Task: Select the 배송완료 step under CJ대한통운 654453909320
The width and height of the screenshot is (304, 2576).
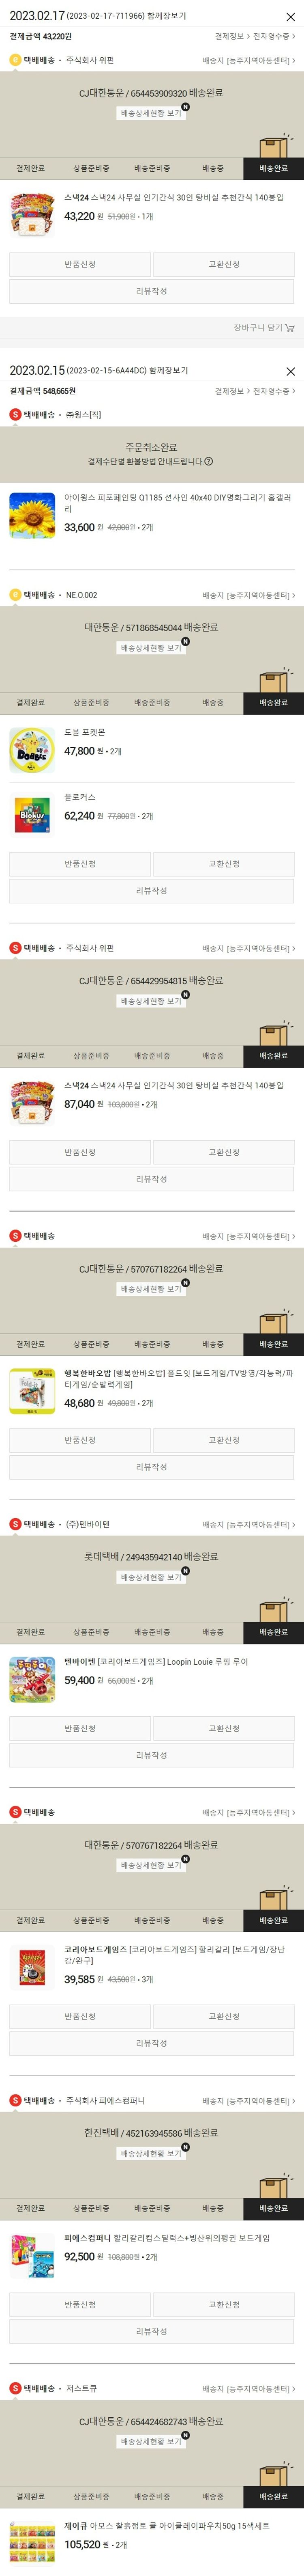Action: pyautogui.click(x=273, y=168)
